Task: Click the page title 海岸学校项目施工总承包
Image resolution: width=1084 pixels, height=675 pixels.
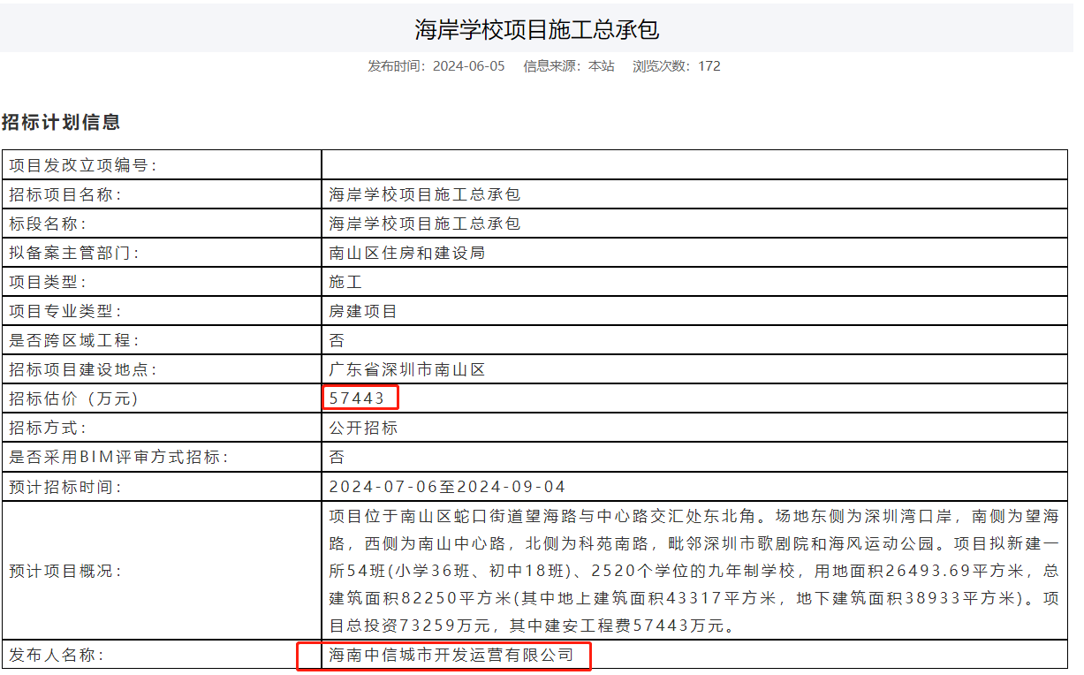Action: [x=537, y=30]
